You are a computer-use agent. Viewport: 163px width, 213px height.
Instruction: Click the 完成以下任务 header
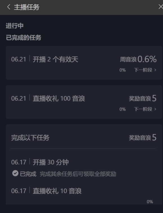(x=30, y=137)
